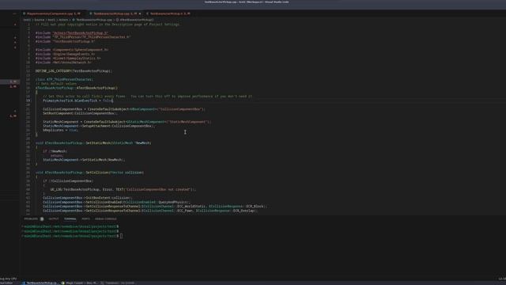Open the Chrome taskbar item
Viewport: 506px width, 285px height.
[x=79, y=283]
